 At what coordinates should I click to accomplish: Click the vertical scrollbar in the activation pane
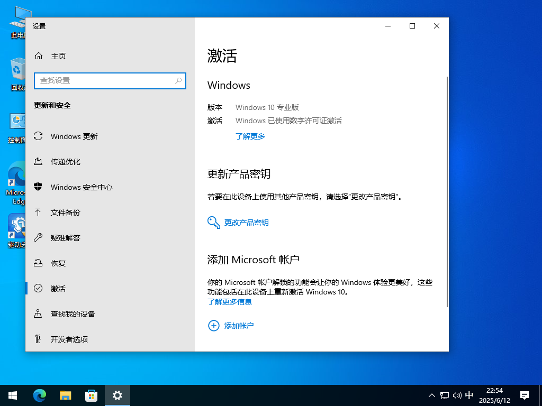click(x=447, y=190)
